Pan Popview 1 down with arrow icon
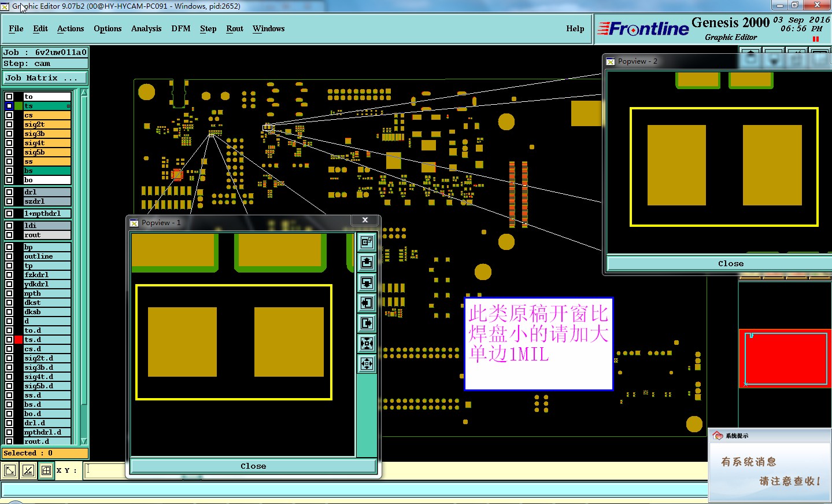This screenshot has height=504, width=832. [367, 283]
